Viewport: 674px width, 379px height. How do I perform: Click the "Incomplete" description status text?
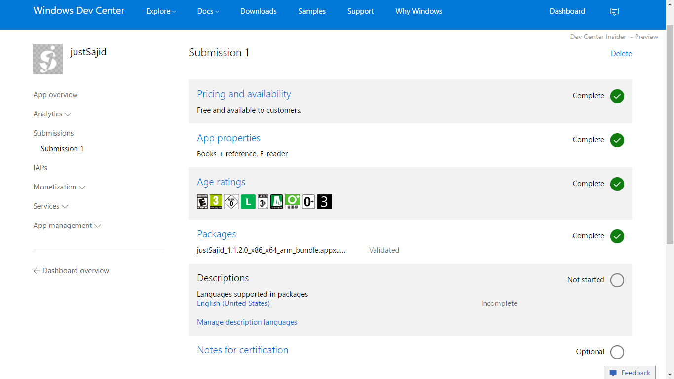tap(499, 303)
